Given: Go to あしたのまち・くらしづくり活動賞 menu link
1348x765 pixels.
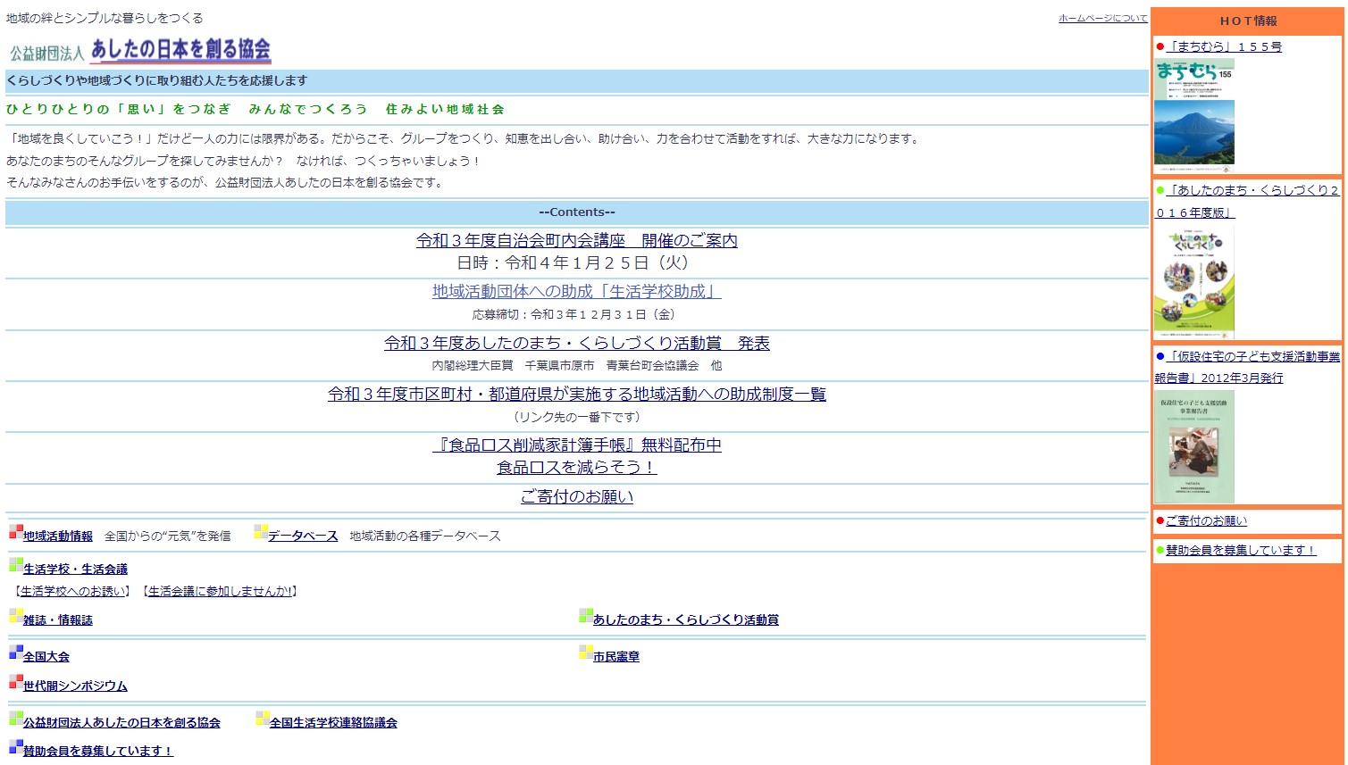Looking at the screenshot, I should point(685,620).
